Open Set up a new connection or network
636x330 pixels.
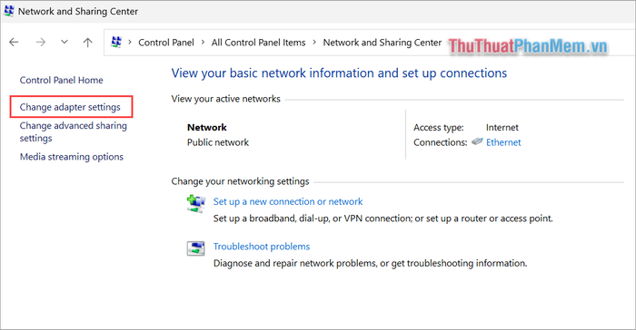coord(288,201)
